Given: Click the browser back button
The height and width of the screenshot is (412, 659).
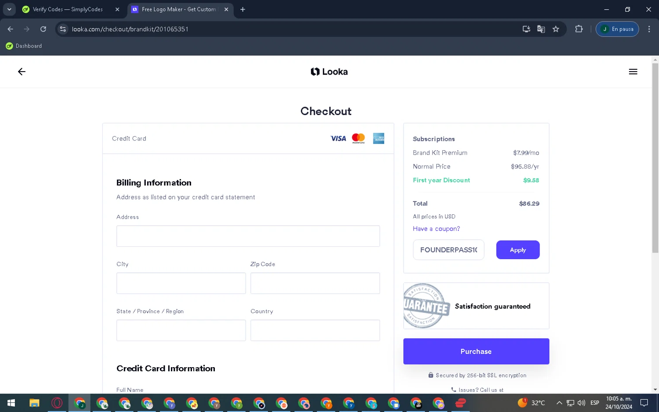Looking at the screenshot, I should click(11, 29).
